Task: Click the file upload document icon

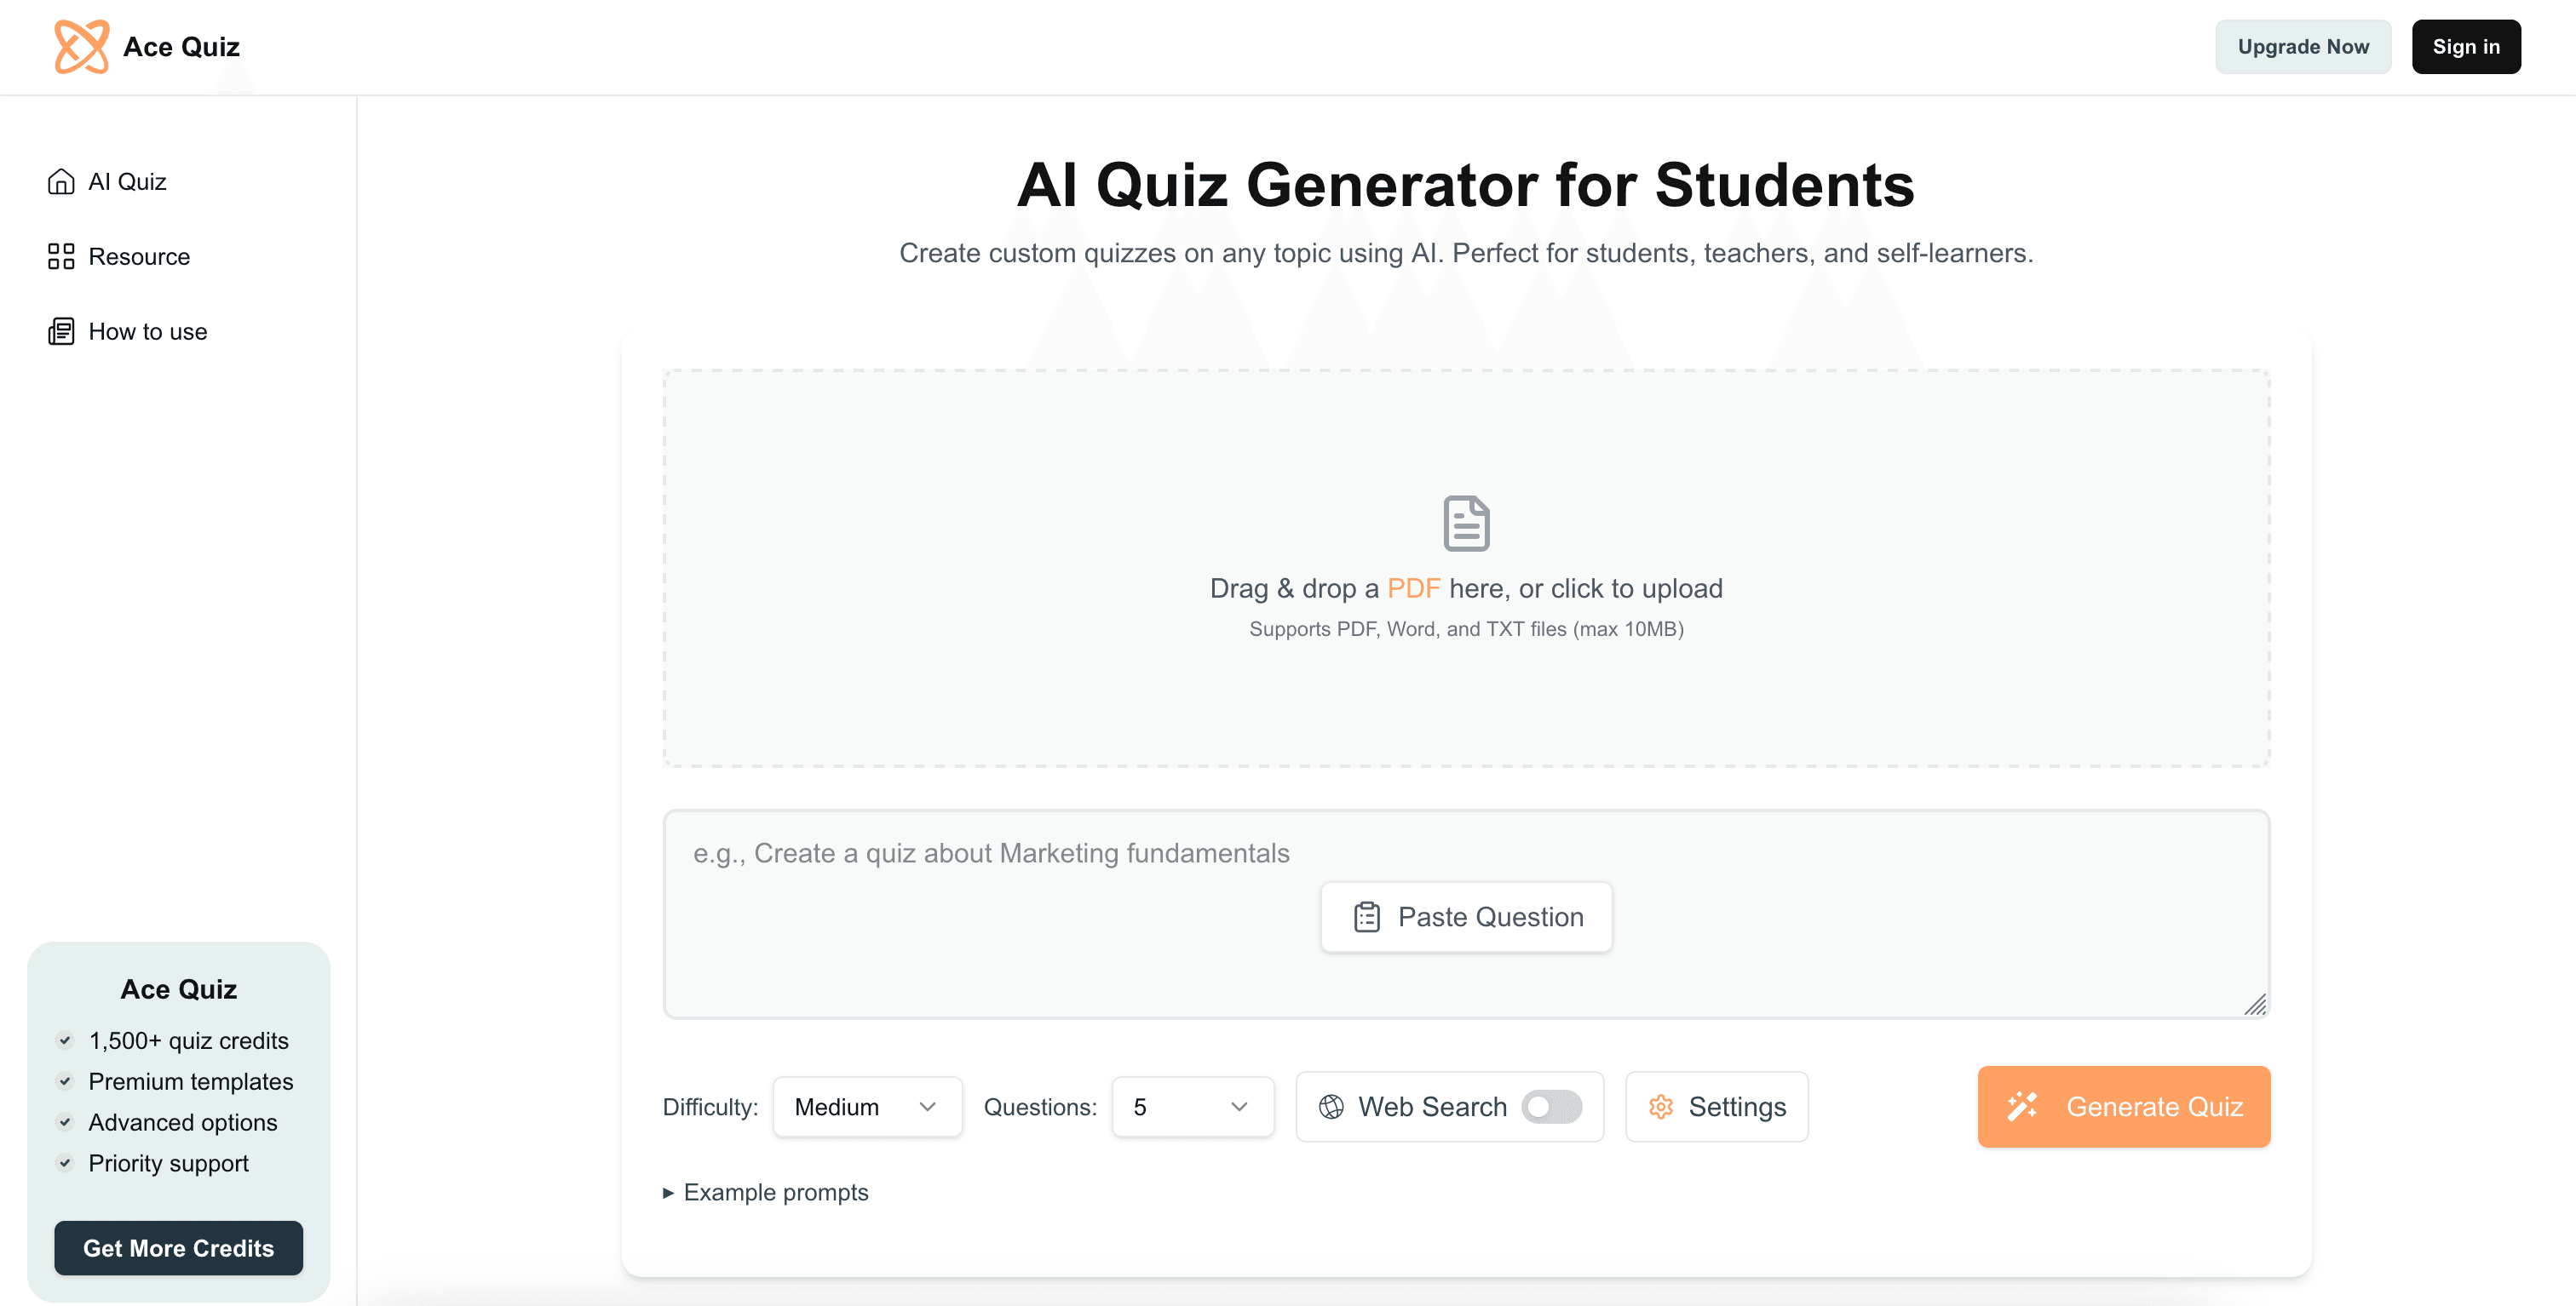Action: coord(1466,523)
